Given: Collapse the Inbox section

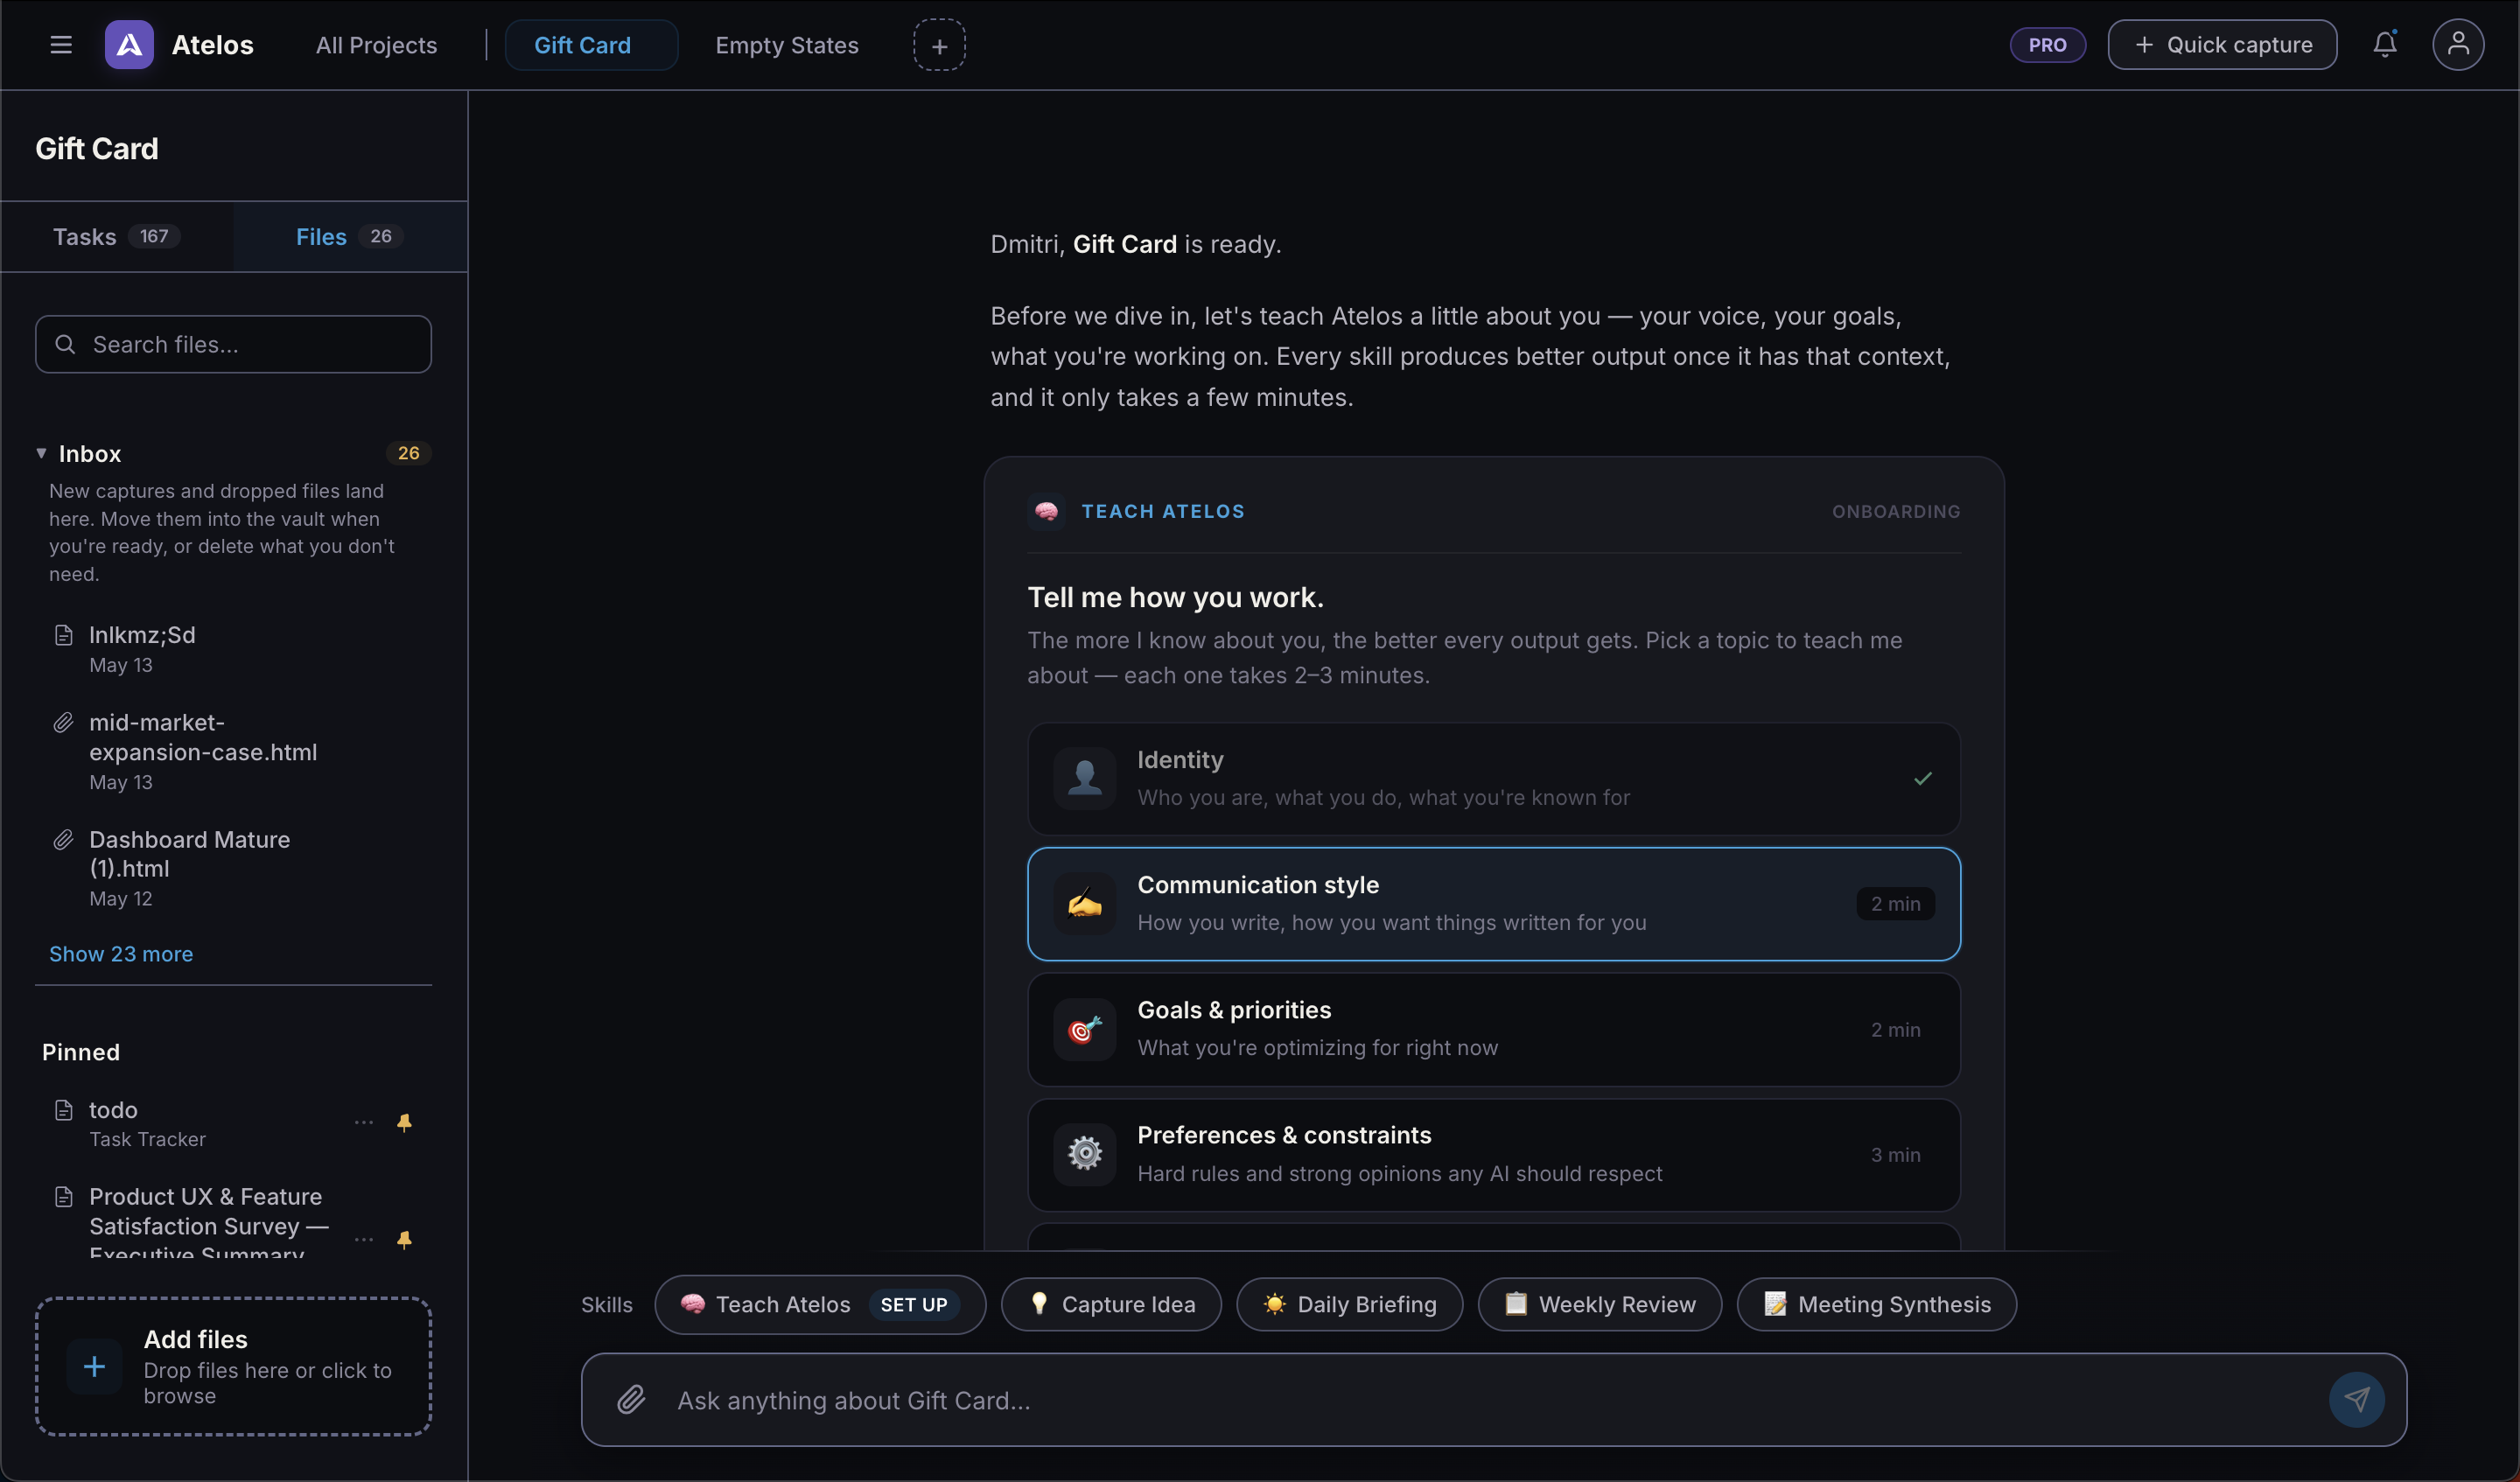Looking at the screenshot, I should (41, 453).
